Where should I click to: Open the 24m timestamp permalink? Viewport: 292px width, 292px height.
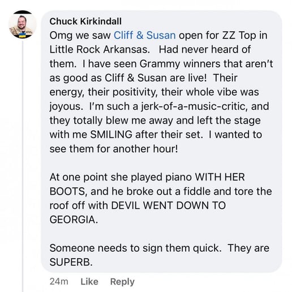click(59, 282)
